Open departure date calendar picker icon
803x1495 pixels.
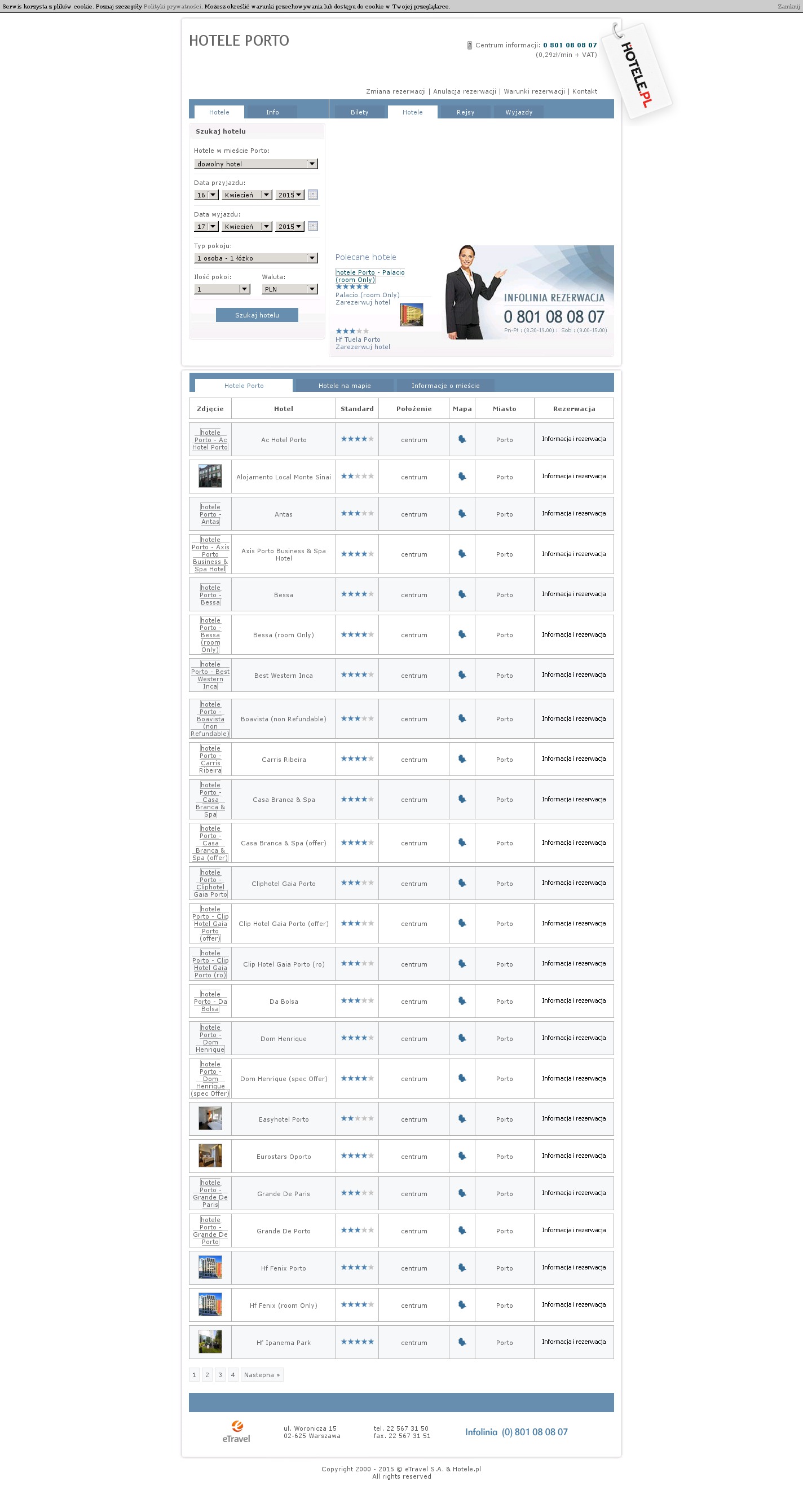point(313,226)
